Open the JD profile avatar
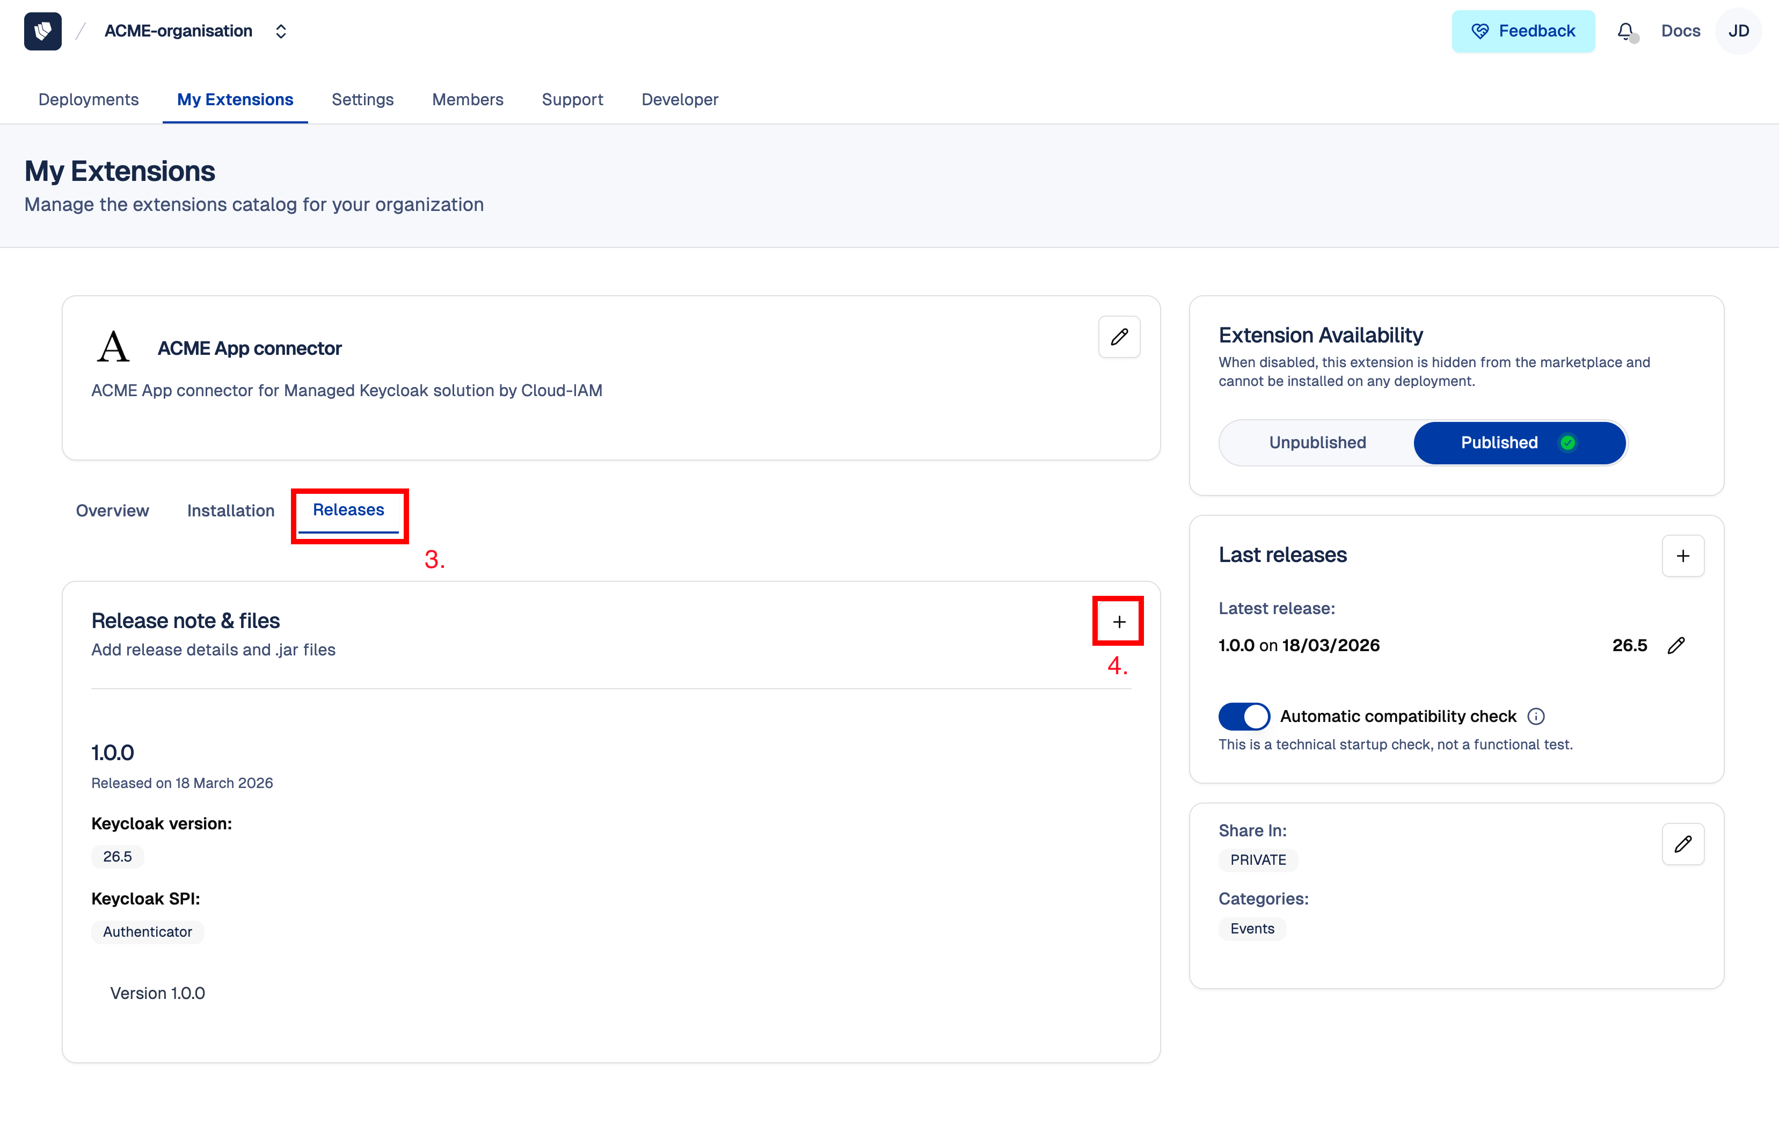The image size is (1779, 1138). [x=1738, y=31]
